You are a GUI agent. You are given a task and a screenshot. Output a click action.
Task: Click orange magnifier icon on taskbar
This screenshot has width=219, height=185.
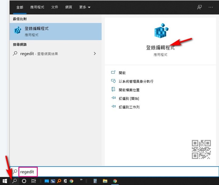(x=59, y=181)
